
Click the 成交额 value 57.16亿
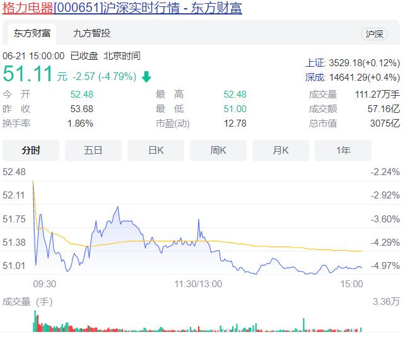[x=384, y=109]
